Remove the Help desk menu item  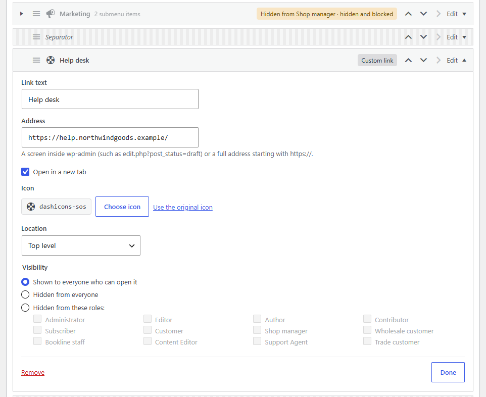coord(33,372)
